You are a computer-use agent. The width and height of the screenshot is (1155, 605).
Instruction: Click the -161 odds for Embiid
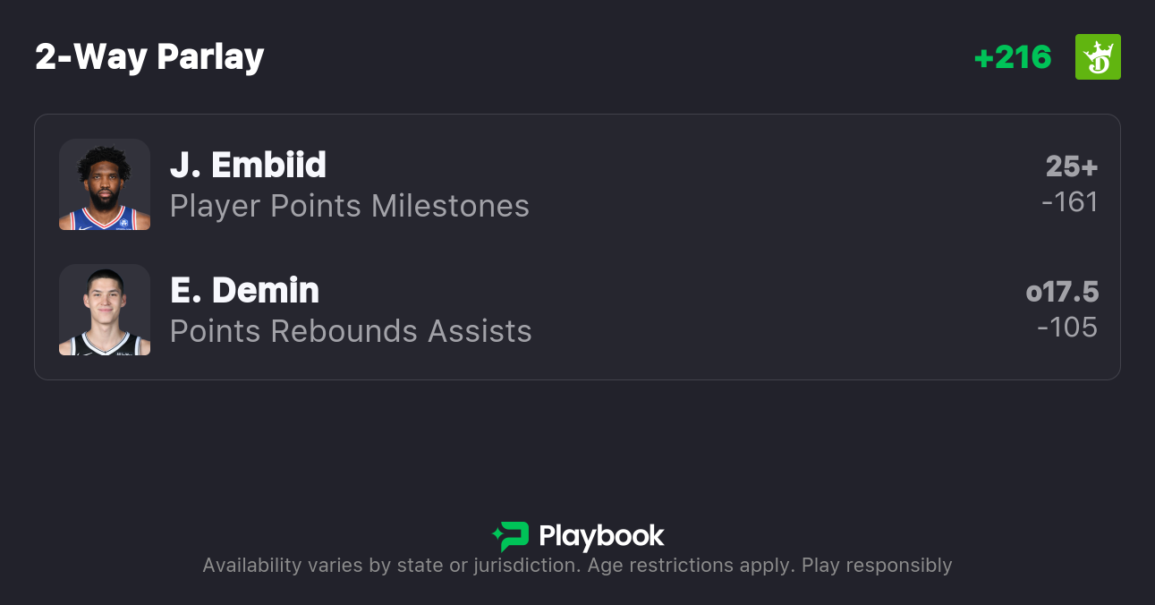pos(1069,202)
